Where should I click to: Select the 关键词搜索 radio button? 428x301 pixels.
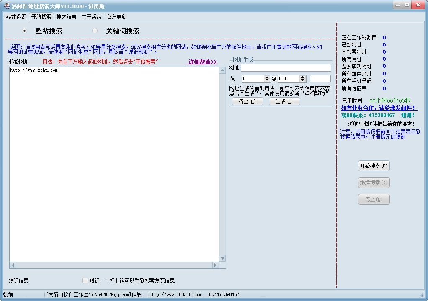(95, 31)
